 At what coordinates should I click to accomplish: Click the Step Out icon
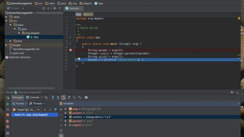click(x=69, y=97)
